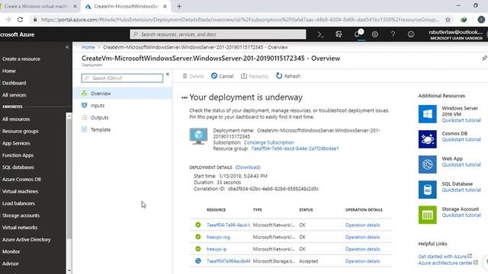
Task: Click the Delete toolbar button
Action: pos(193,76)
